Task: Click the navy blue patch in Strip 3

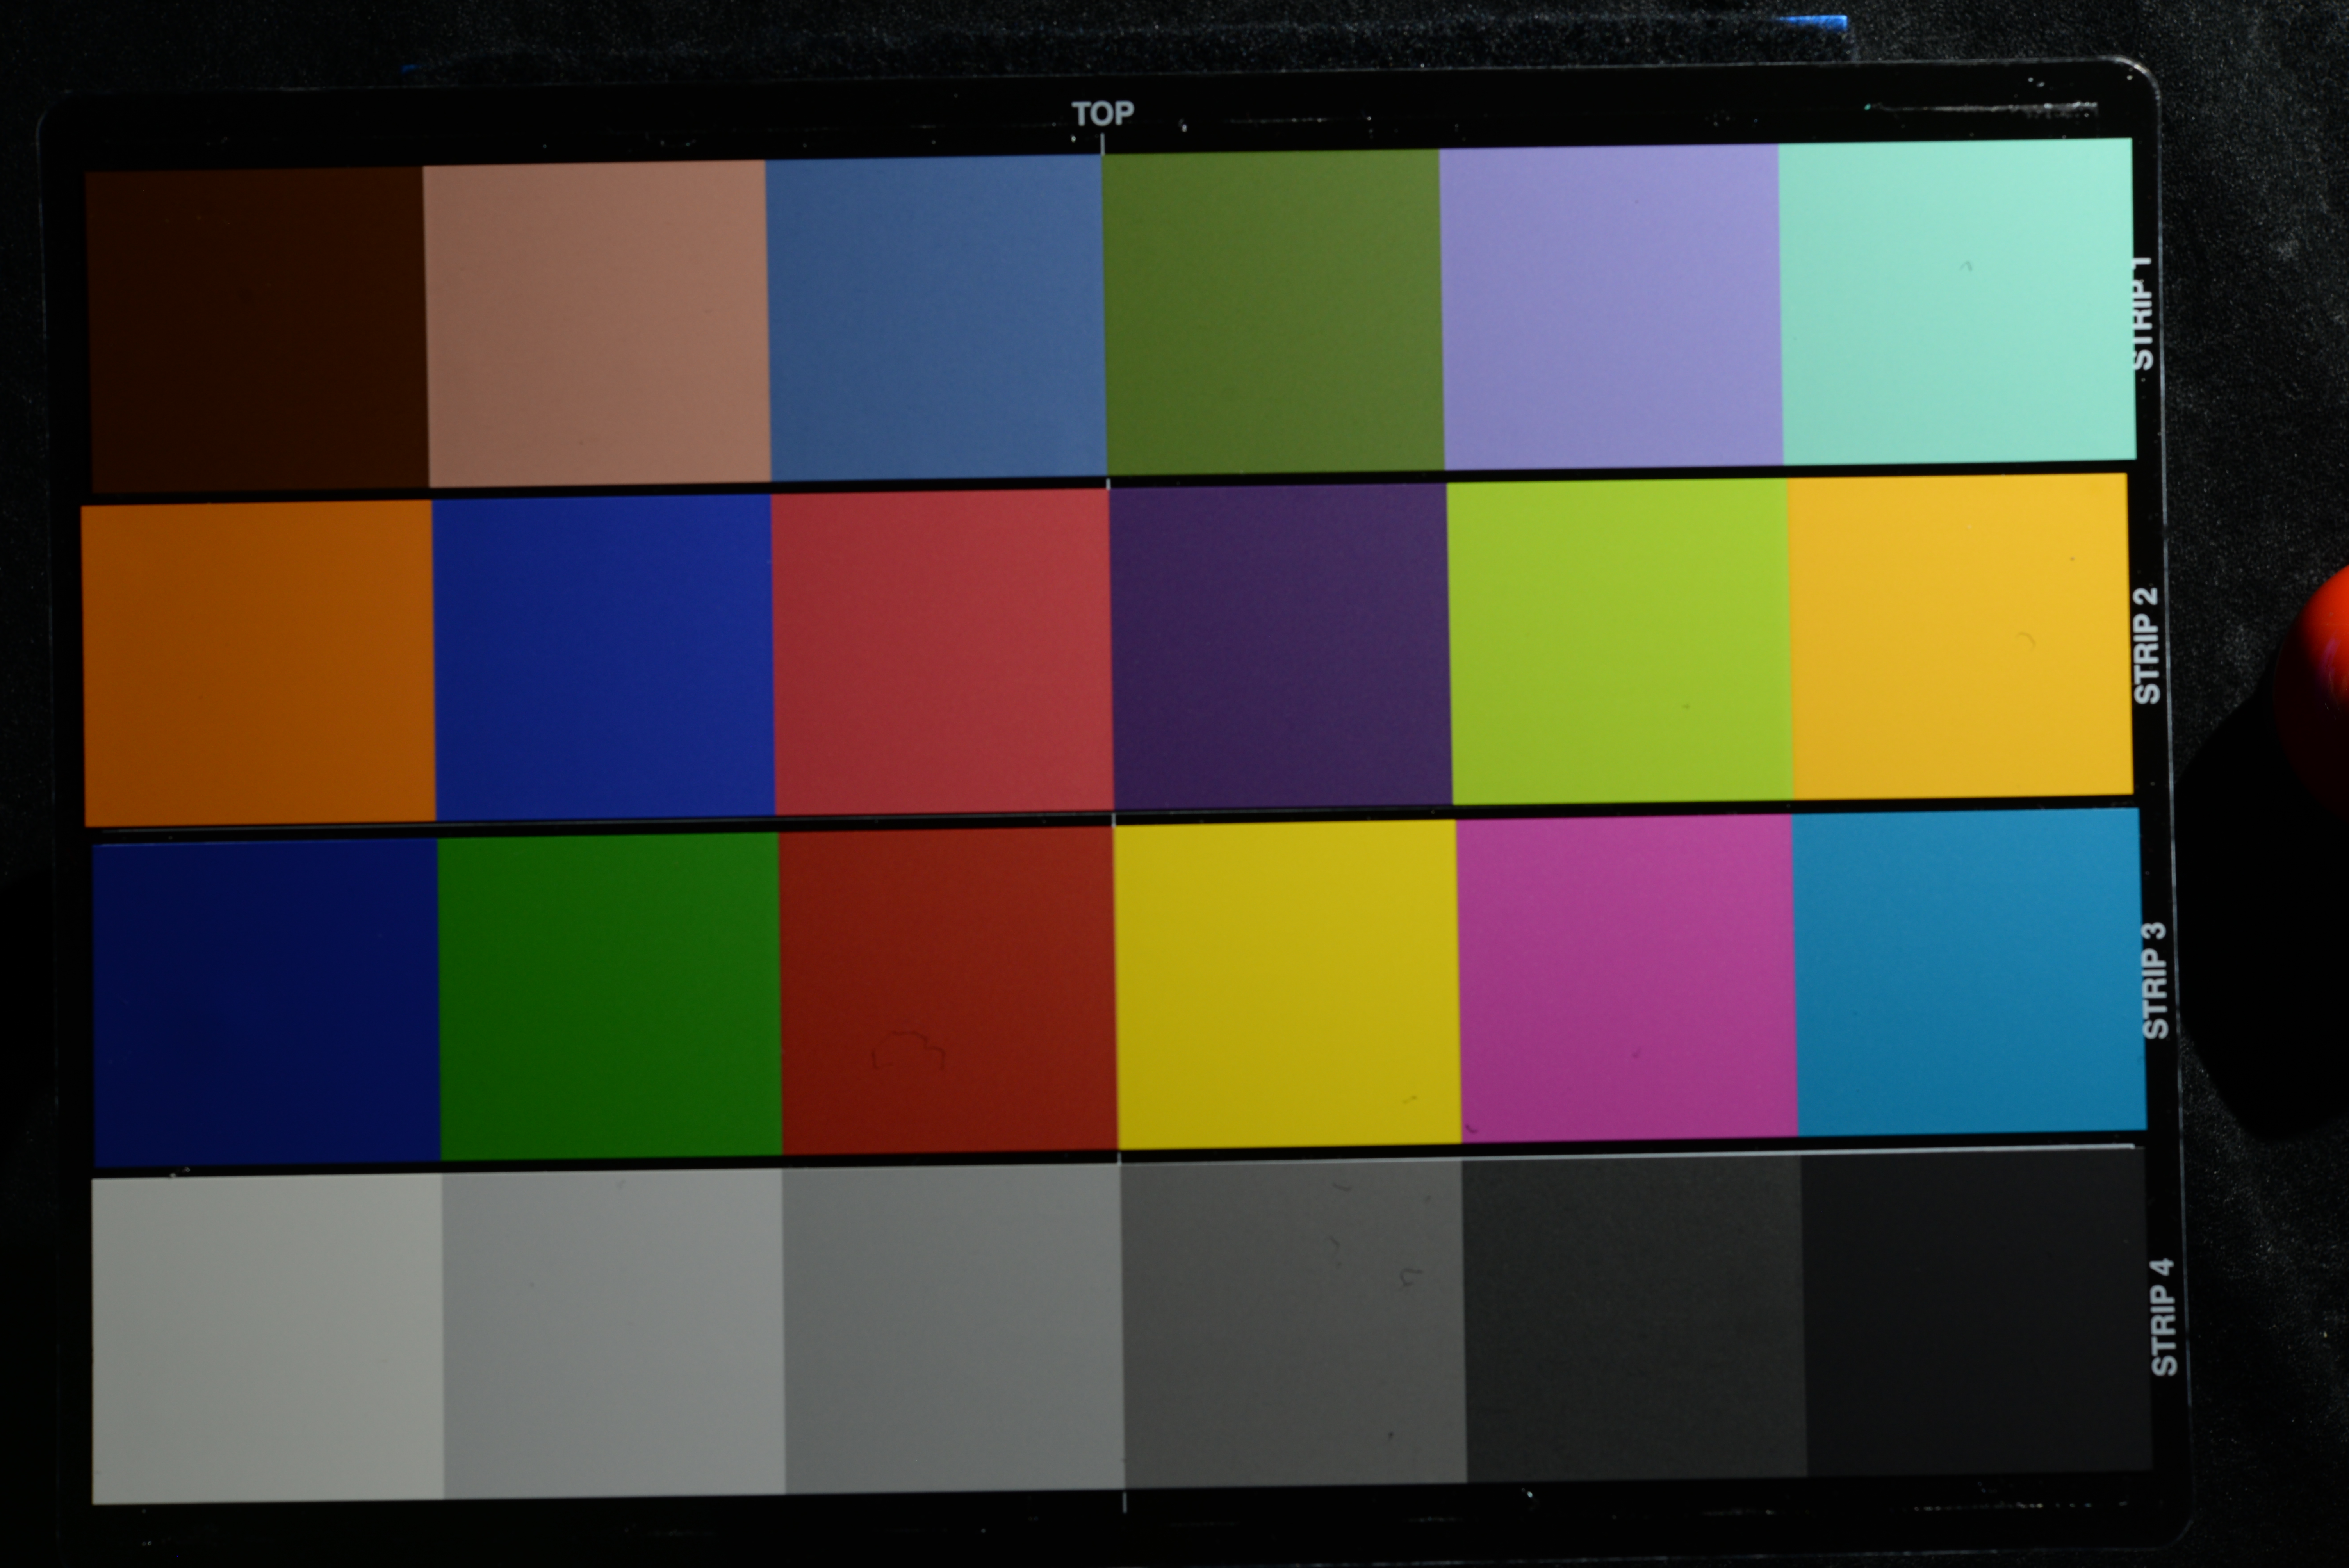Action: pos(266,1002)
